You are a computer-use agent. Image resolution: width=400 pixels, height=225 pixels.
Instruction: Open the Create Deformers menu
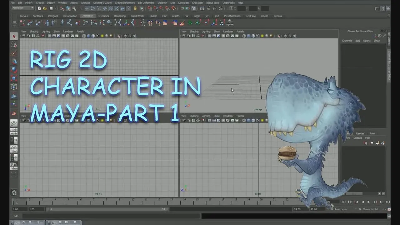pyautogui.click(x=125, y=3)
